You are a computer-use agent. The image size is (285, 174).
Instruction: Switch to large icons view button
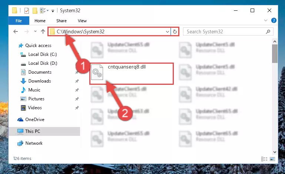pyautogui.click(x=272, y=159)
